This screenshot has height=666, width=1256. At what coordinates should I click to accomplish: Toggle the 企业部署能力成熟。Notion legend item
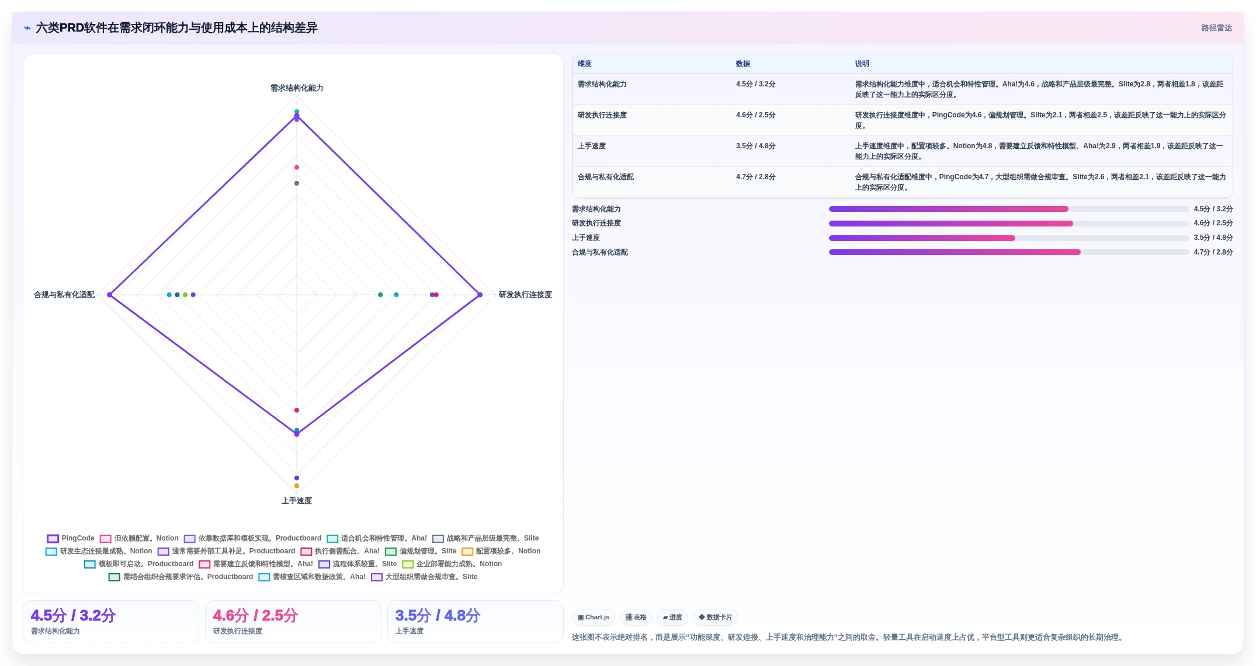pyautogui.click(x=452, y=564)
